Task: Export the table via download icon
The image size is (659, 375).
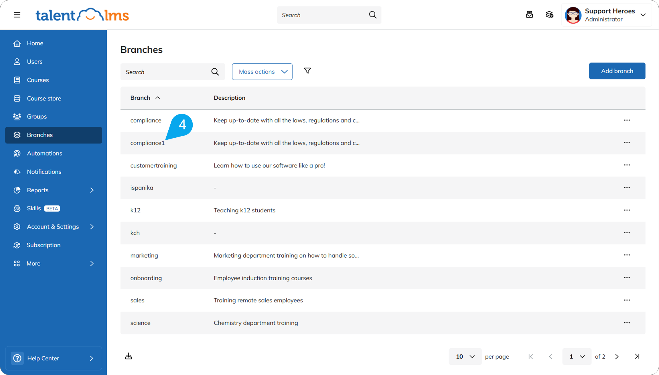Action: click(129, 356)
